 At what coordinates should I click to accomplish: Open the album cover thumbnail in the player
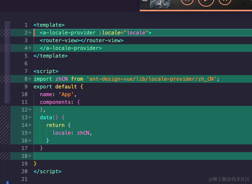(x=159, y=4)
